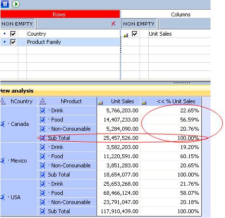This screenshot has width=225, height=218.
Task: Click the measure icon in % Unit Sales header
Action: (144, 103)
